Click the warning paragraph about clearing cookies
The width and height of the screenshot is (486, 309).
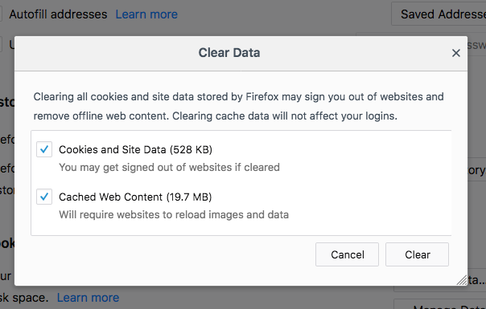[238, 107]
